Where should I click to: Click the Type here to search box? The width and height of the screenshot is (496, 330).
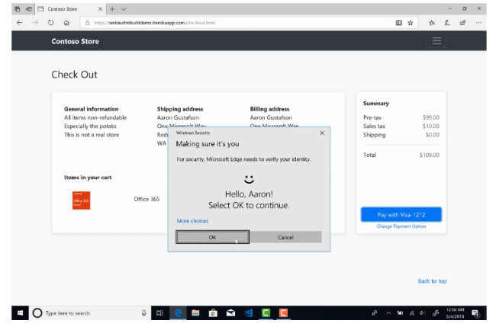coord(90,313)
